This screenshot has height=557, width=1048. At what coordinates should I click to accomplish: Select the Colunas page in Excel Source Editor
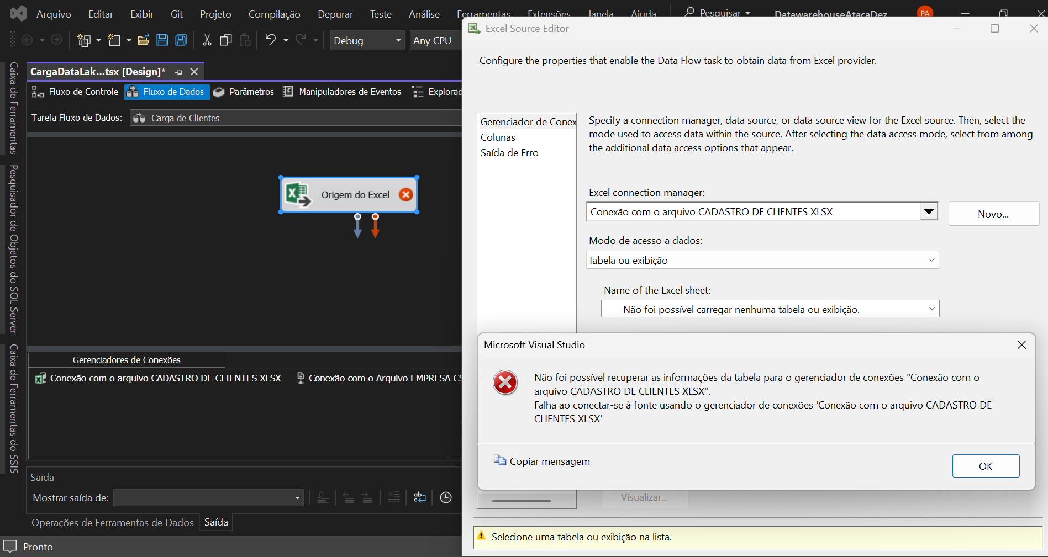point(498,137)
